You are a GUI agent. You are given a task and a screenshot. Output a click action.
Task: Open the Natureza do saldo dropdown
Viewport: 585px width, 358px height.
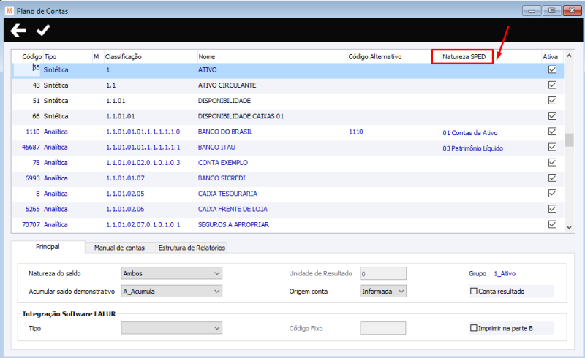(x=172, y=273)
